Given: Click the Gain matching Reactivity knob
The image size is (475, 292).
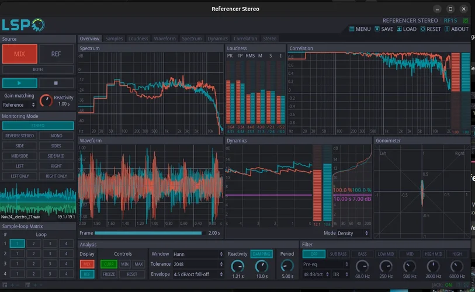Looking at the screenshot, I should pyautogui.click(x=46, y=100).
